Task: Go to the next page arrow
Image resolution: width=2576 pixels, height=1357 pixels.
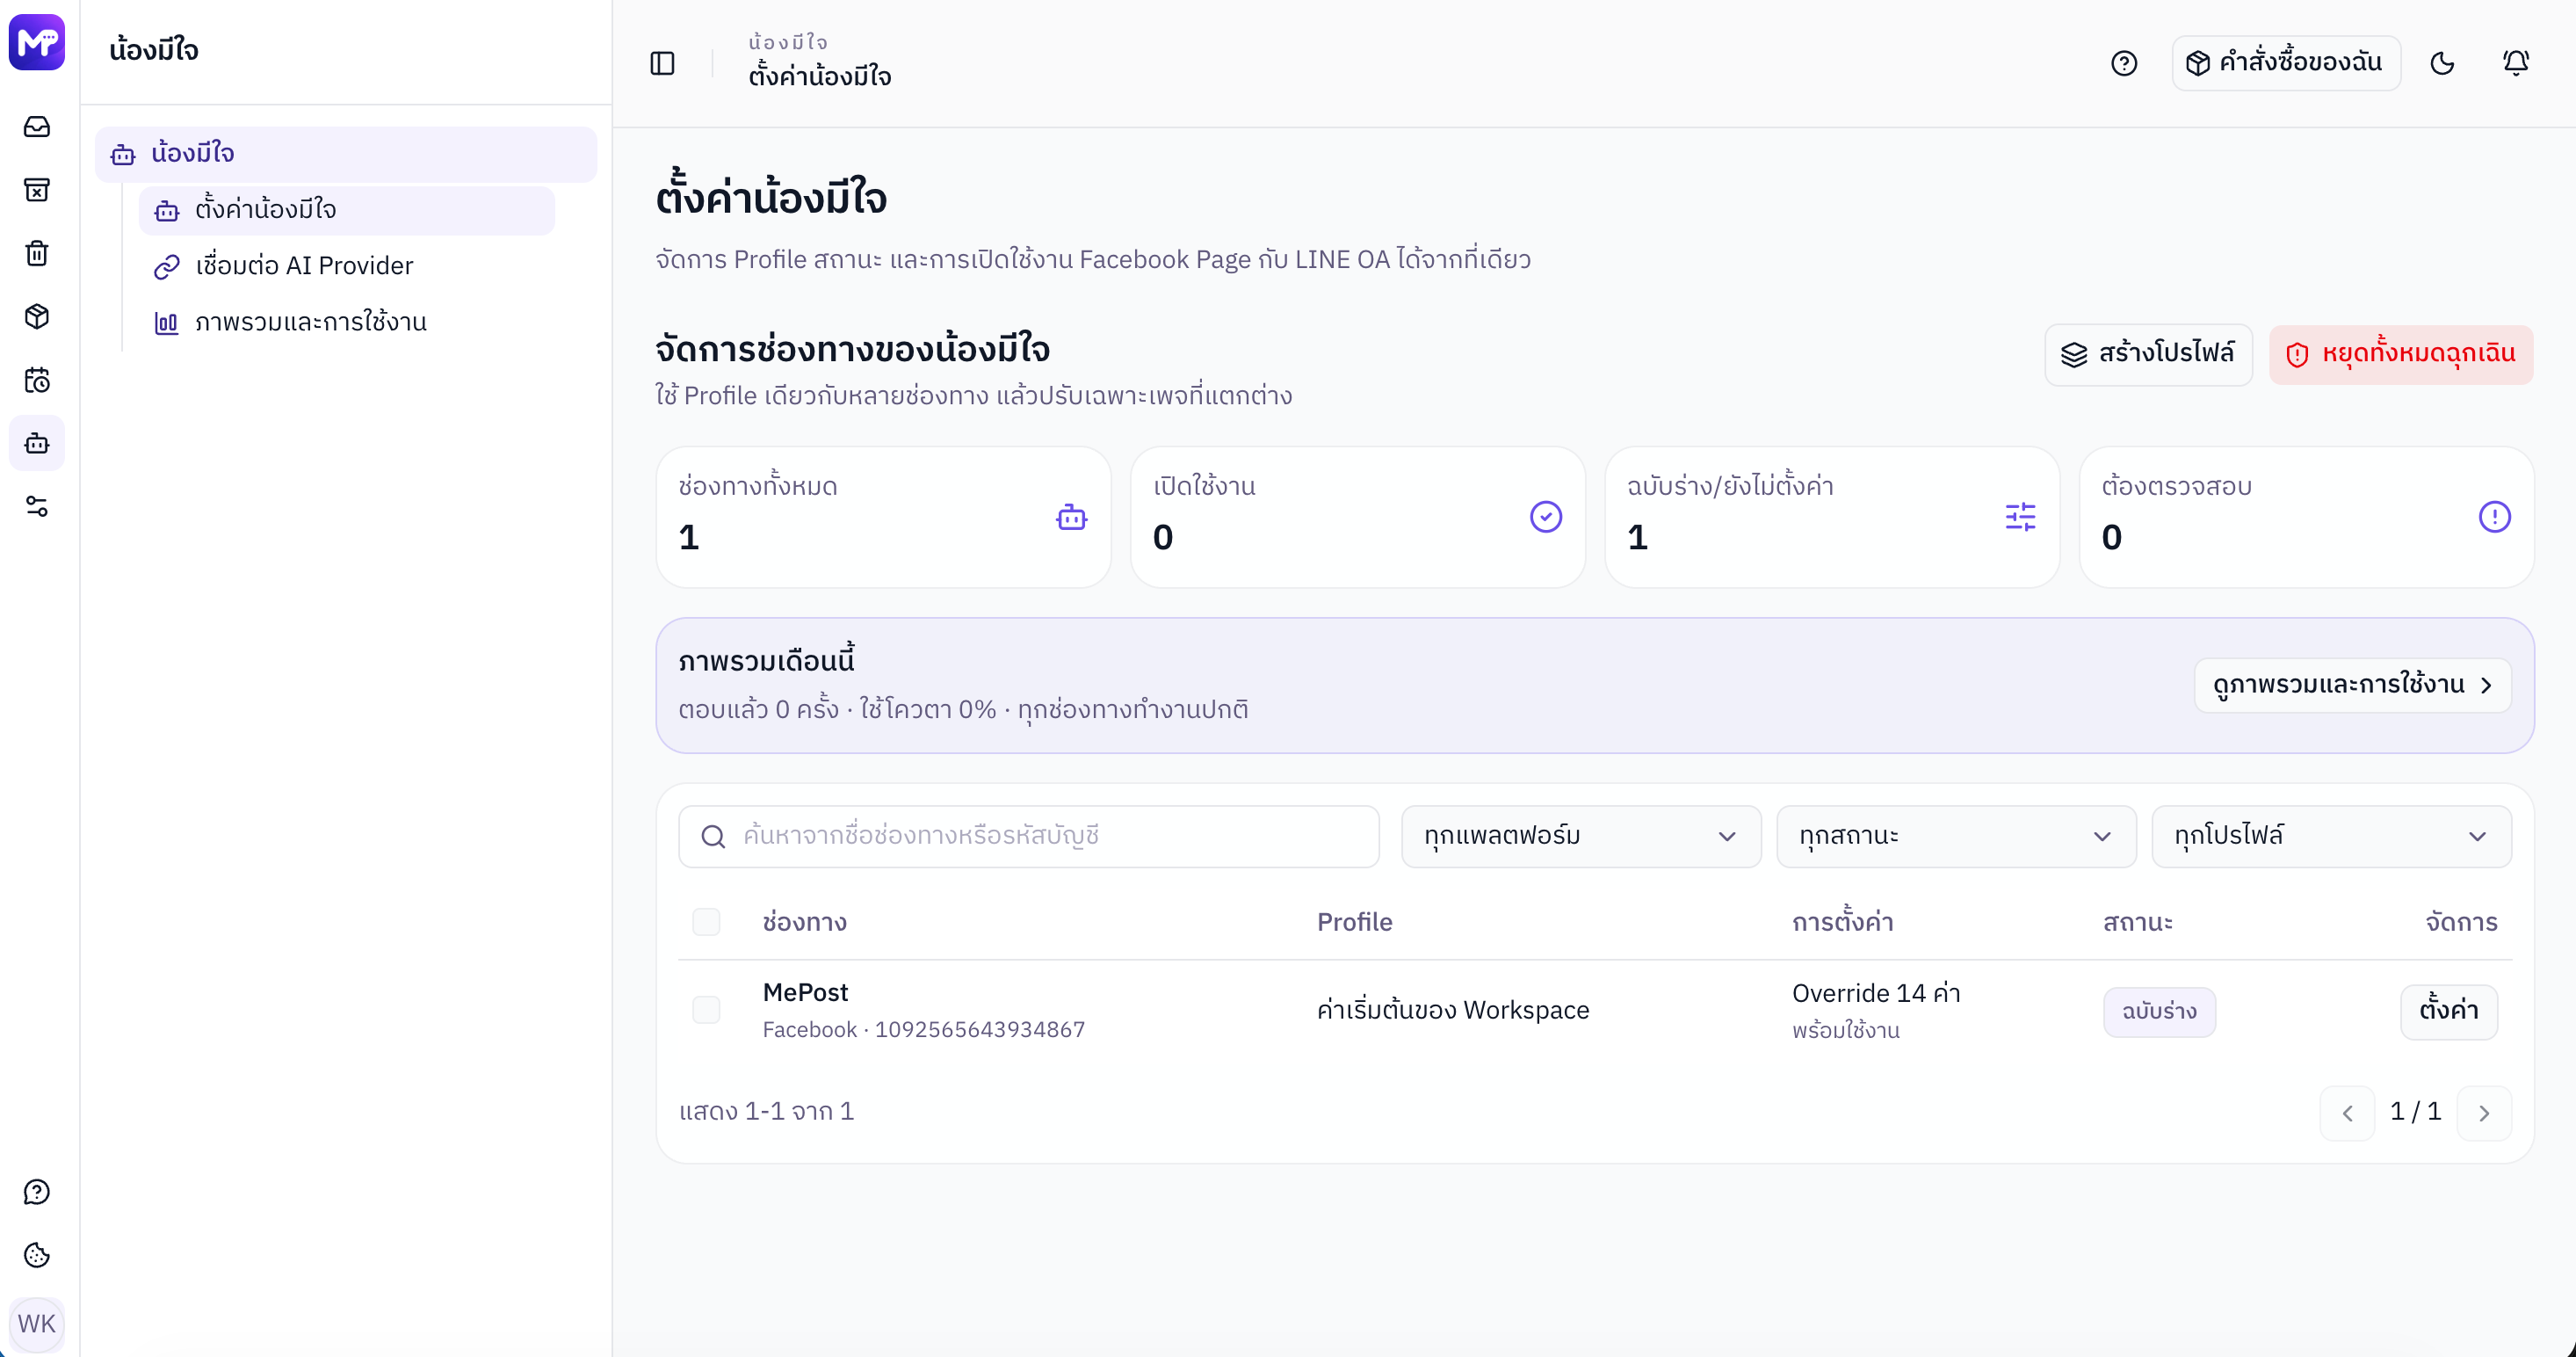Action: pyautogui.click(x=2484, y=1113)
